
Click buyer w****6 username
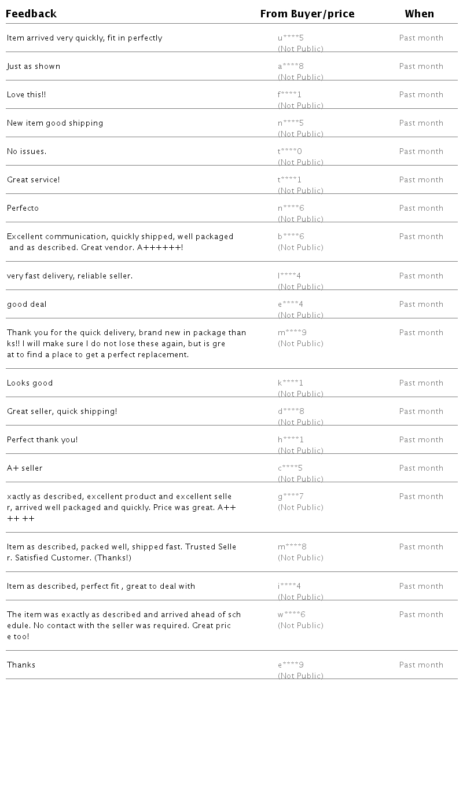point(291,615)
